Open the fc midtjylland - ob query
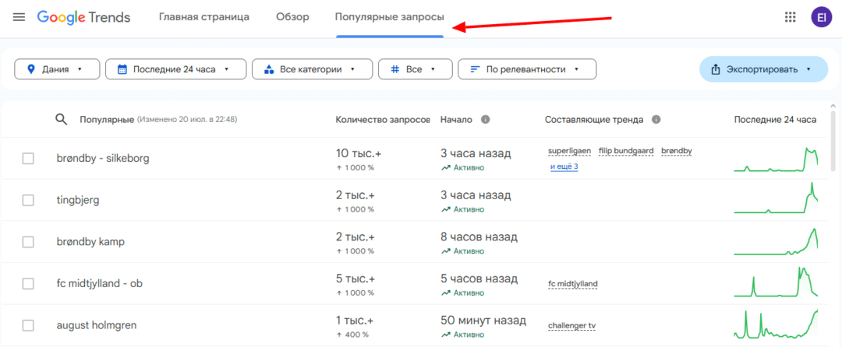The height and width of the screenshot is (347, 842). 99,284
